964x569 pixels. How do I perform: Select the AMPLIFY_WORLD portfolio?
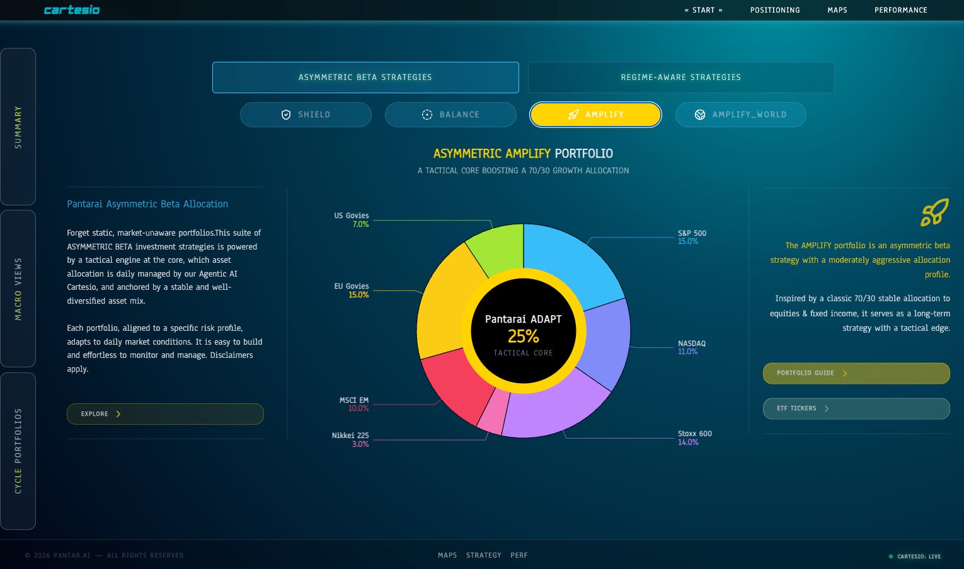coord(740,115)
